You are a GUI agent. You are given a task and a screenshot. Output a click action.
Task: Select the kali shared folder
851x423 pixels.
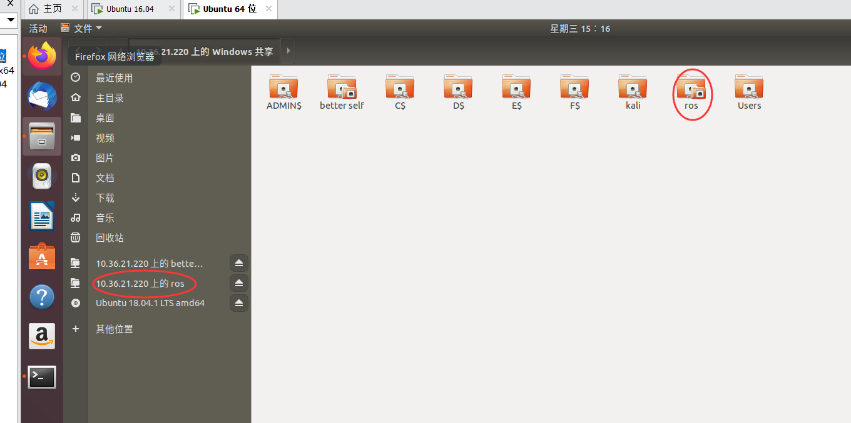(633, 93)
